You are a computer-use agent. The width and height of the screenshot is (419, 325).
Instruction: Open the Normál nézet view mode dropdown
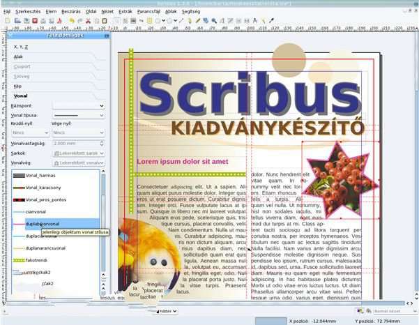click(395, 311)
